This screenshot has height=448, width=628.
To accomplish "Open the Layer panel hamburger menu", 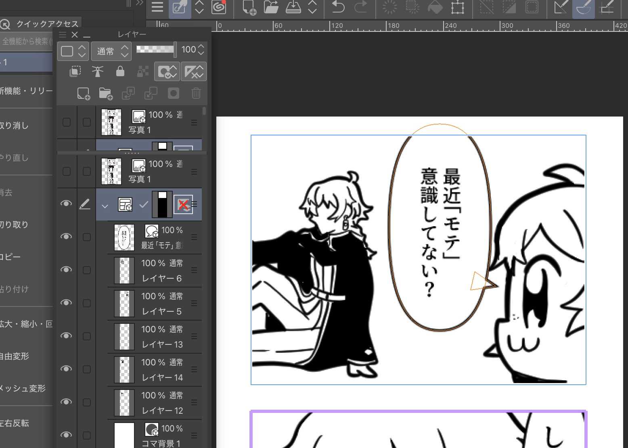I will 63,35.
